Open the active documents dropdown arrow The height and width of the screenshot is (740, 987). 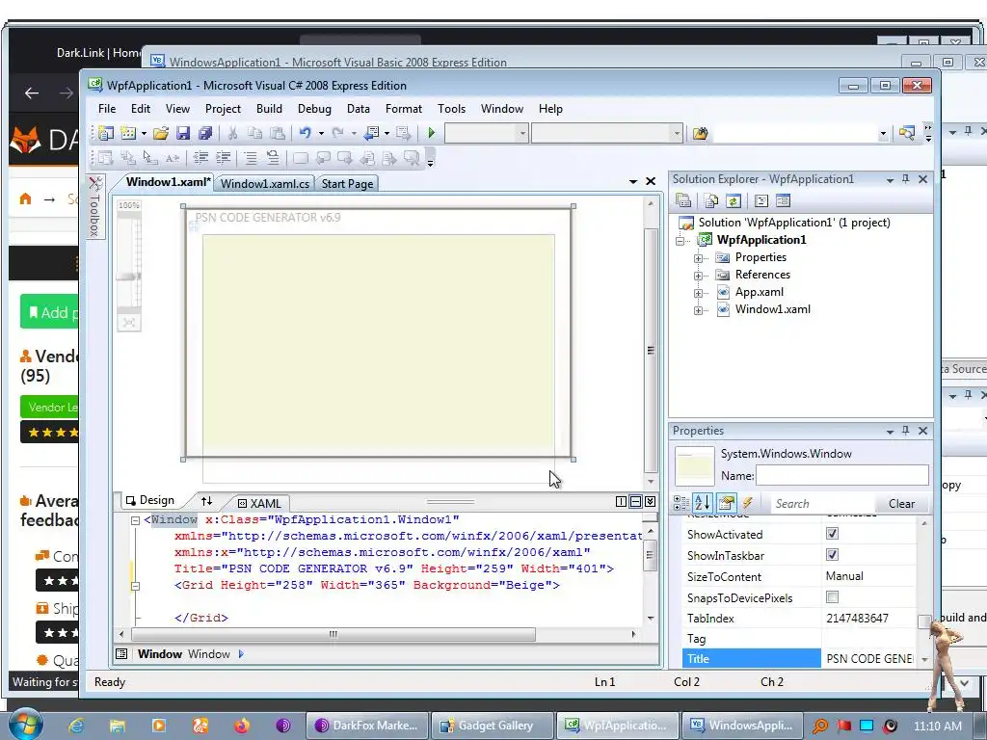(x=633, y=182)
